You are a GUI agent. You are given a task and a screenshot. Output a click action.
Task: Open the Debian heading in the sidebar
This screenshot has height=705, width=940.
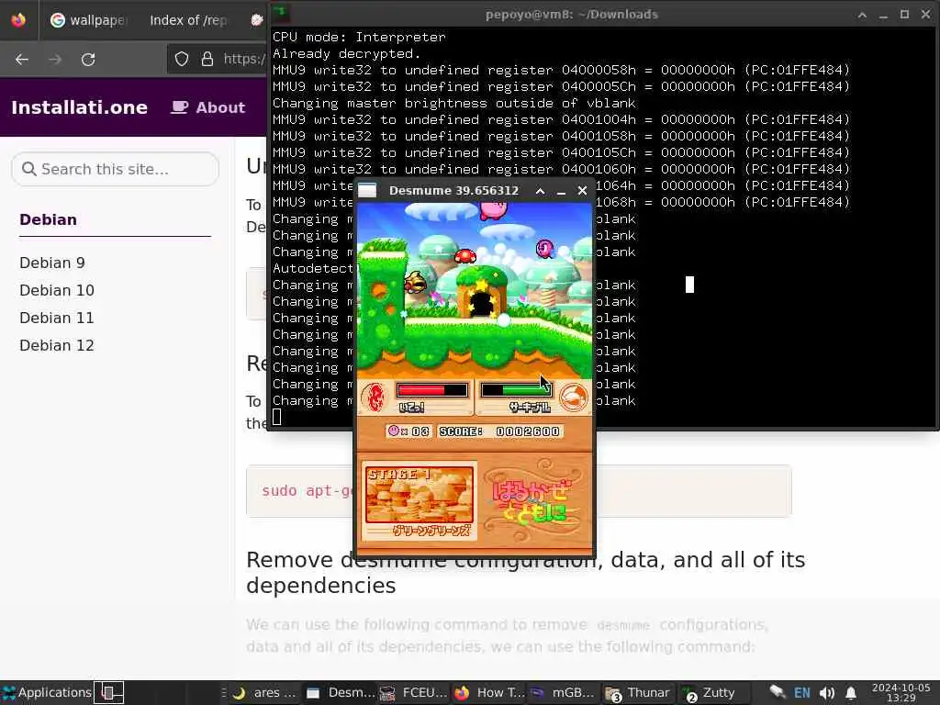coord(48,219)
